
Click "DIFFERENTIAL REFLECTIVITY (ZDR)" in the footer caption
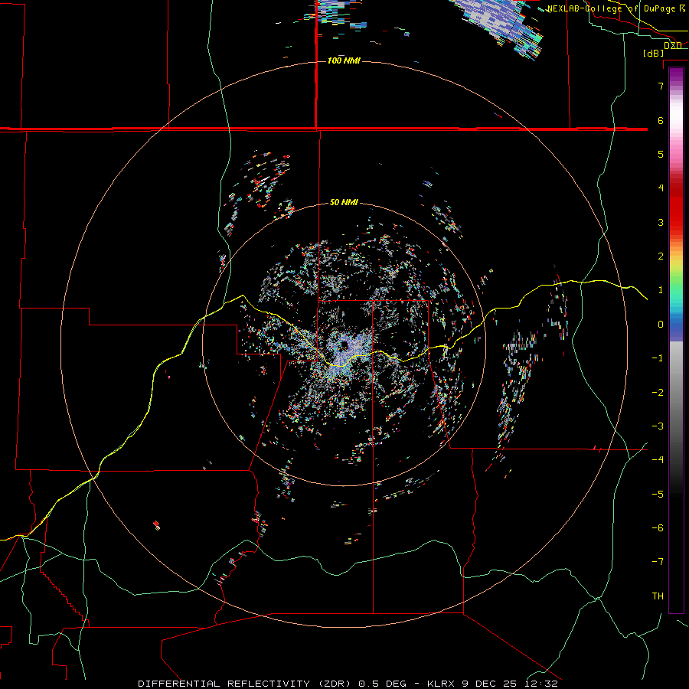coord(246,684)
